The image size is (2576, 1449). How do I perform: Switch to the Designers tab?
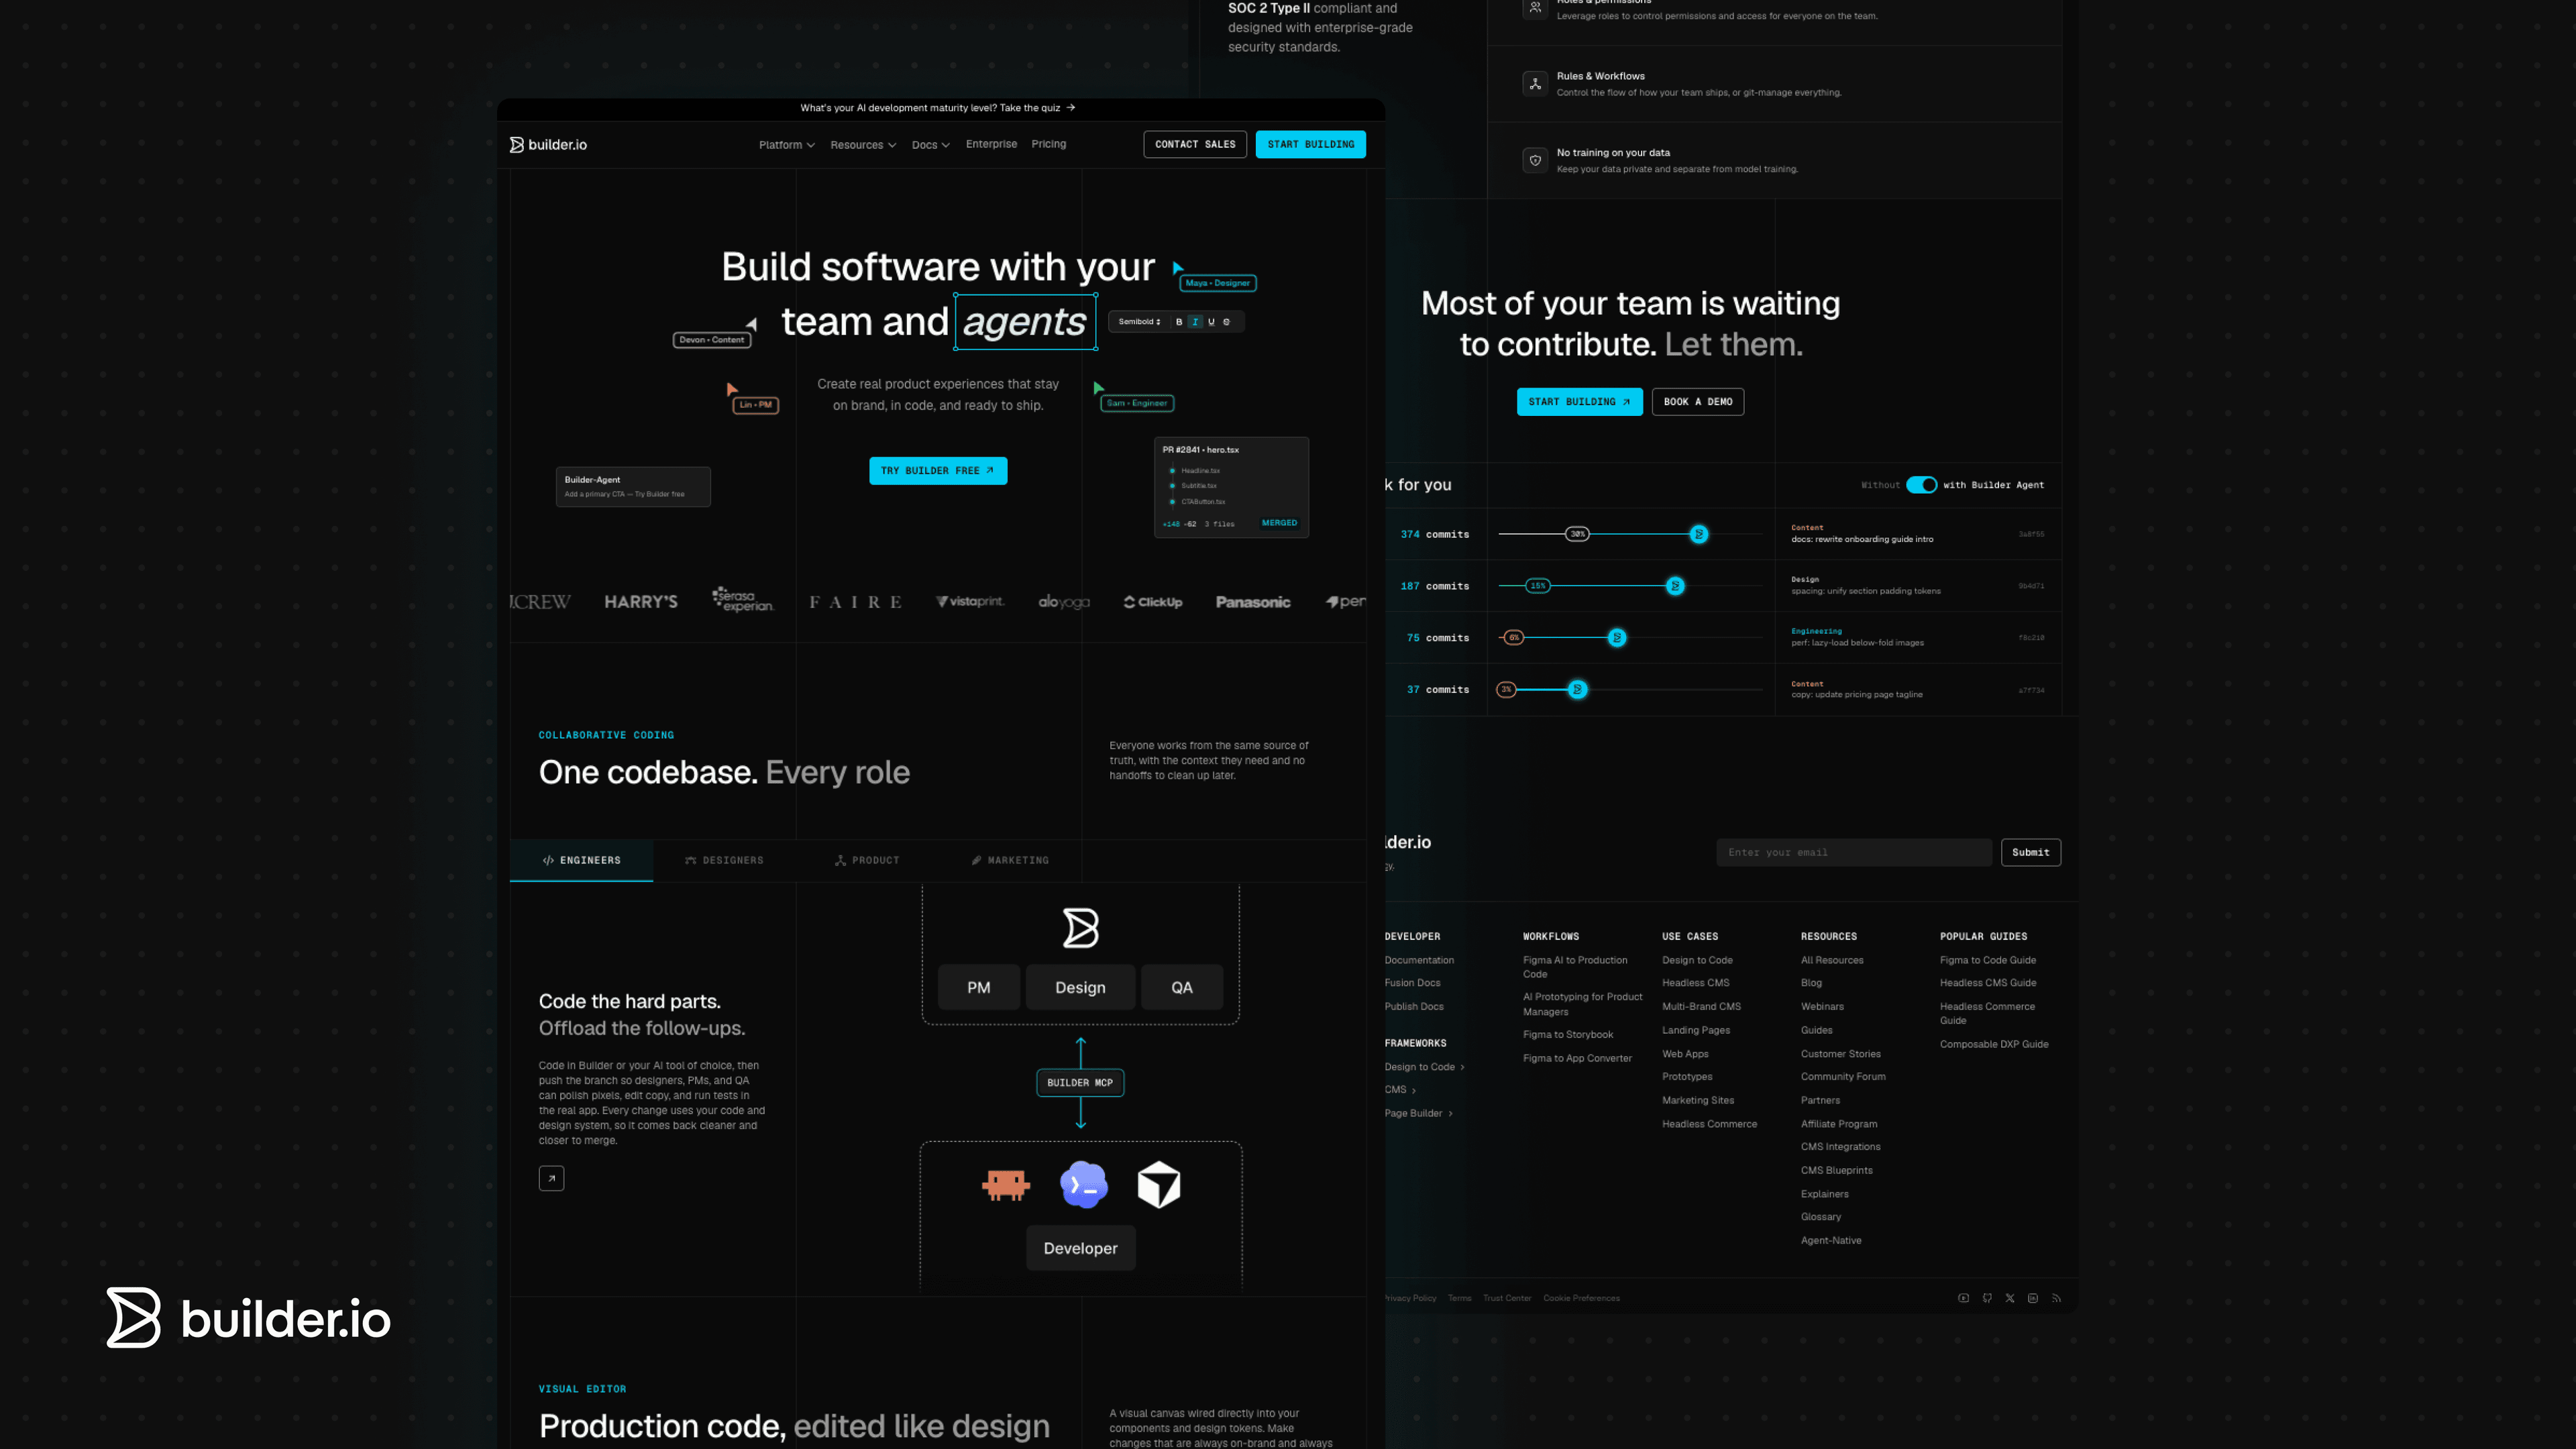[x=724, y=860]
